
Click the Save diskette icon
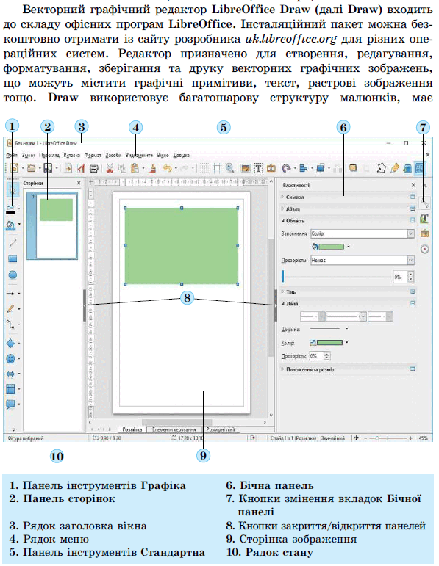(x=48, y=168)
